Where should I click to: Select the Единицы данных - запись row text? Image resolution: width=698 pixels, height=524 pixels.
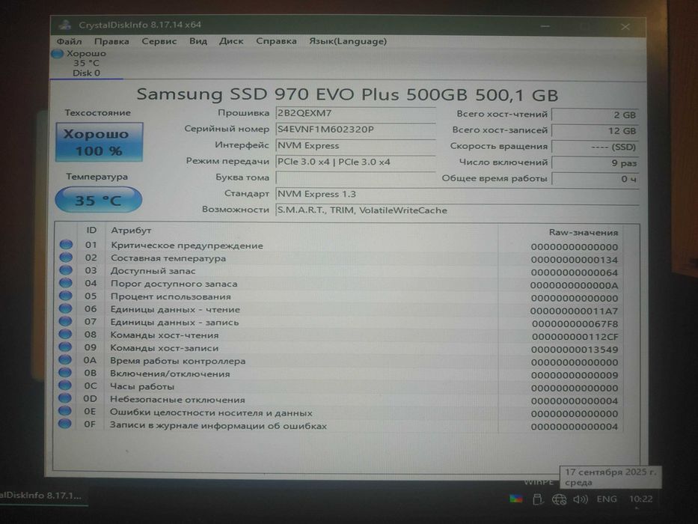tap(174, 323)
